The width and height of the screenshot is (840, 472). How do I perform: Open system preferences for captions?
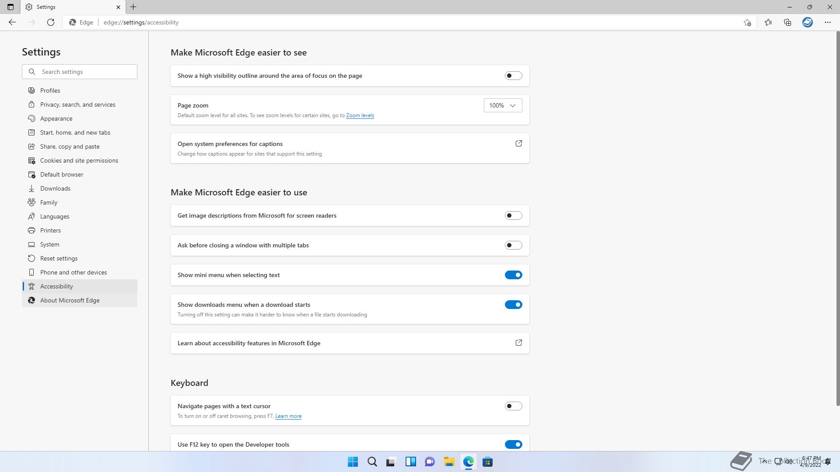point(350,148)
